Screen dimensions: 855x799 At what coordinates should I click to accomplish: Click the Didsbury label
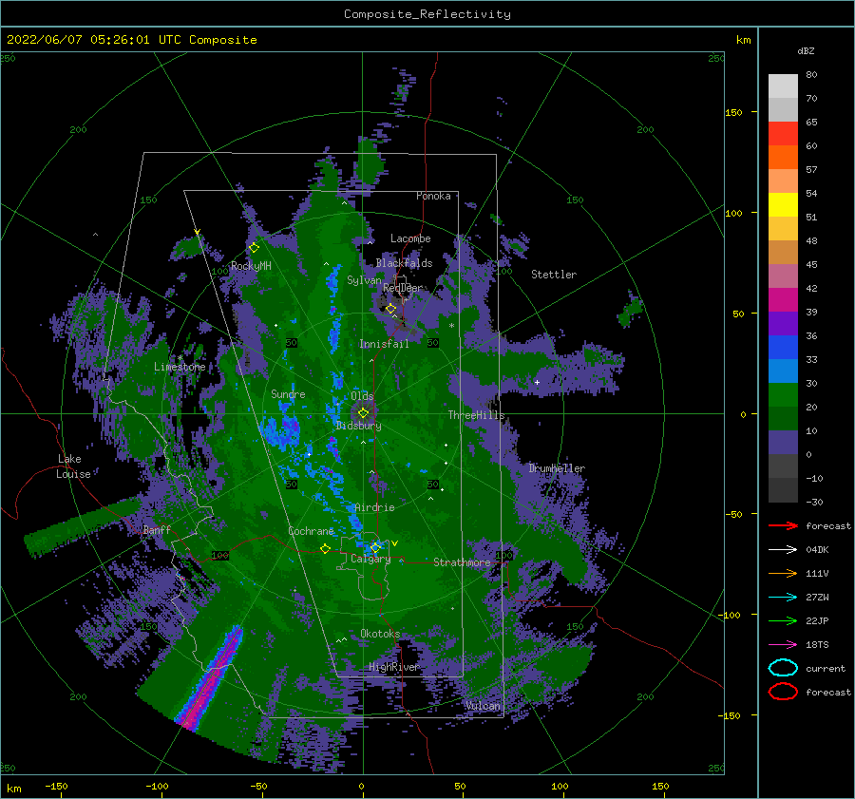coord(359,426)
